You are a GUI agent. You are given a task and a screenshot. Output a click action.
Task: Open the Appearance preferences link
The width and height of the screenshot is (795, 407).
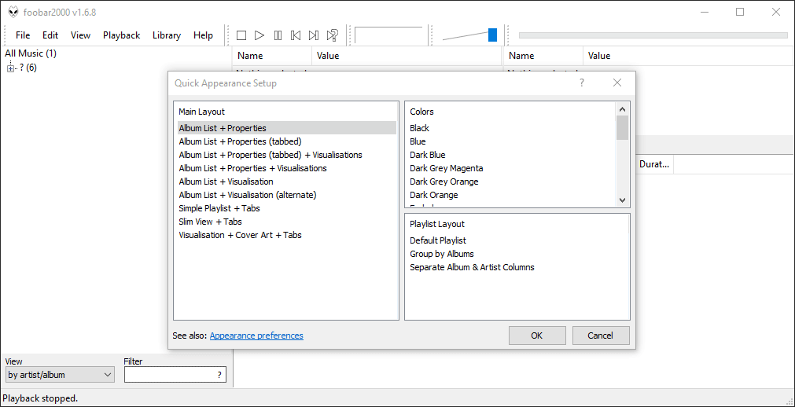click(x=256, y=335)
